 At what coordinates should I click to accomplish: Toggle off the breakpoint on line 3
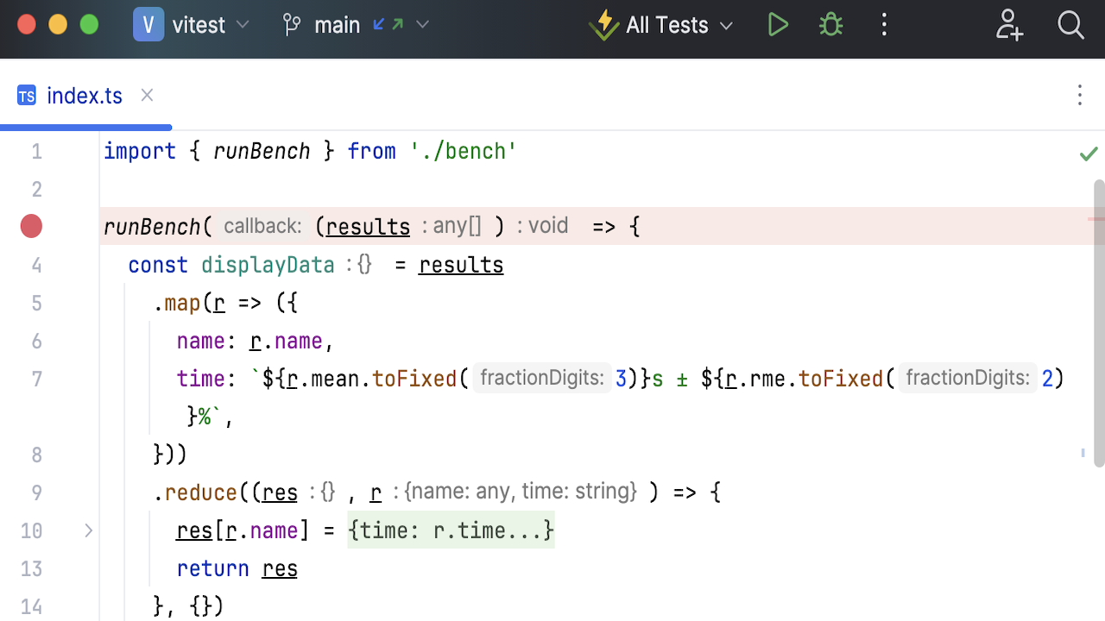[31, 226]
